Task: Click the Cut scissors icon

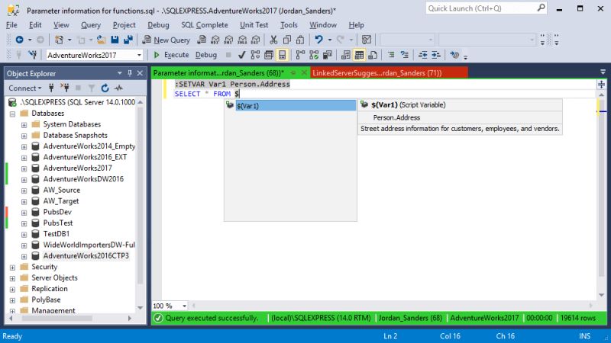Action: click(x=273, y=40)
